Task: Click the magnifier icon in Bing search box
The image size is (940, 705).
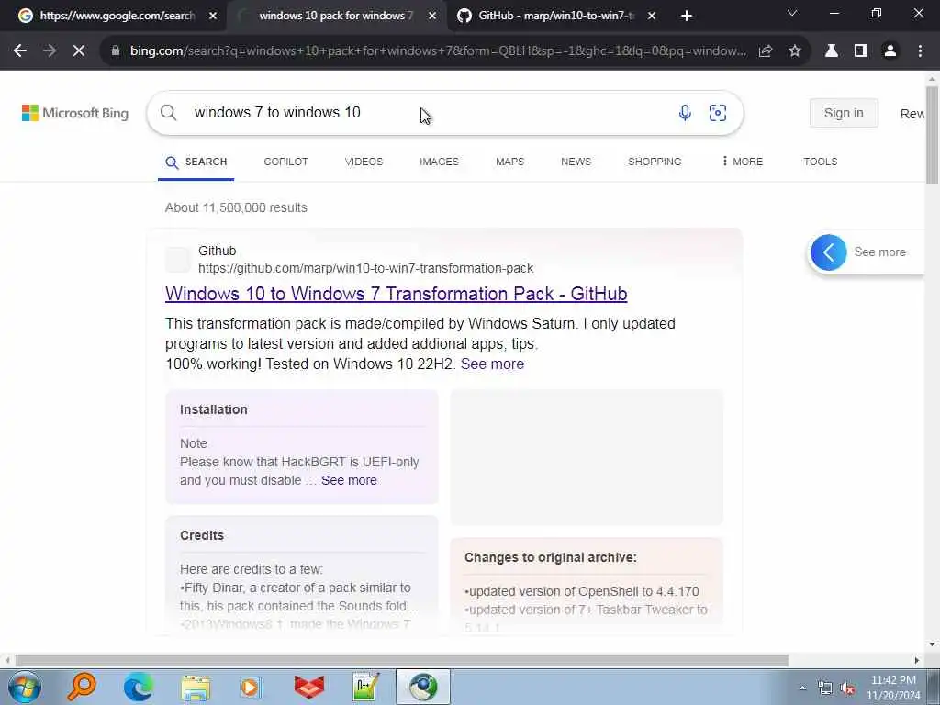Action: pos(169,113)
